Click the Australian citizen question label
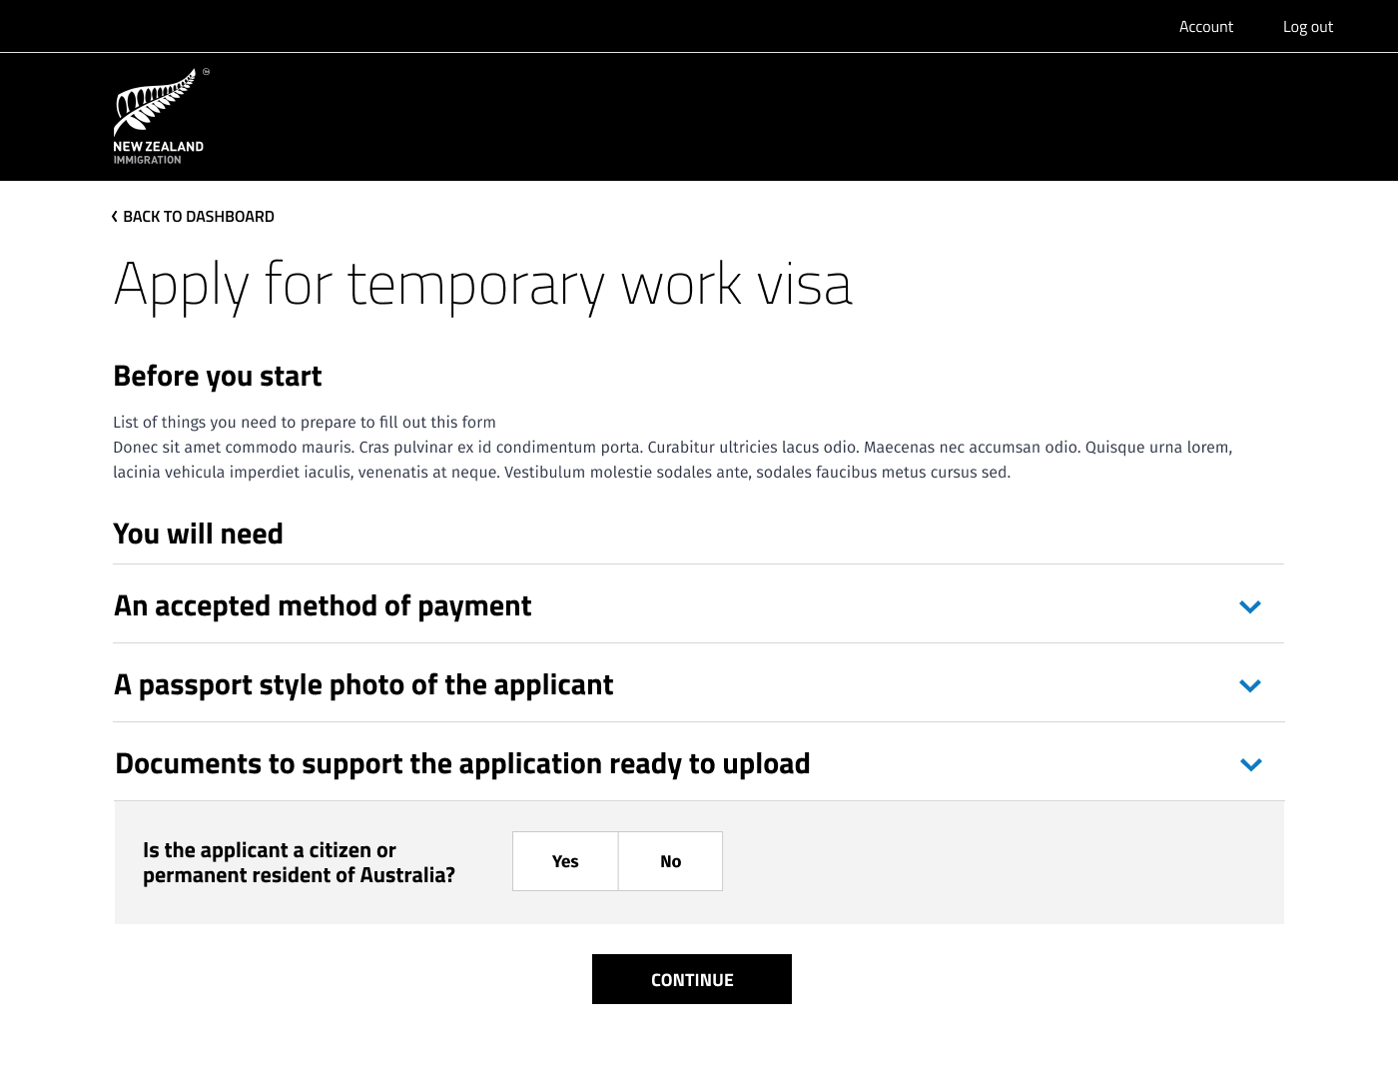The image size is (1398, 1091). [299, 862]
